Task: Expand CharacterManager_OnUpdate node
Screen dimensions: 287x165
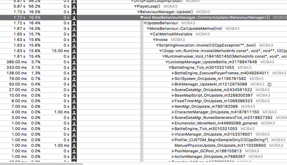Action: pyautogui.click(x=173, y=112)
